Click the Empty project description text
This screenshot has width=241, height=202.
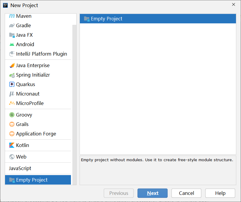(x=157, y=160)
